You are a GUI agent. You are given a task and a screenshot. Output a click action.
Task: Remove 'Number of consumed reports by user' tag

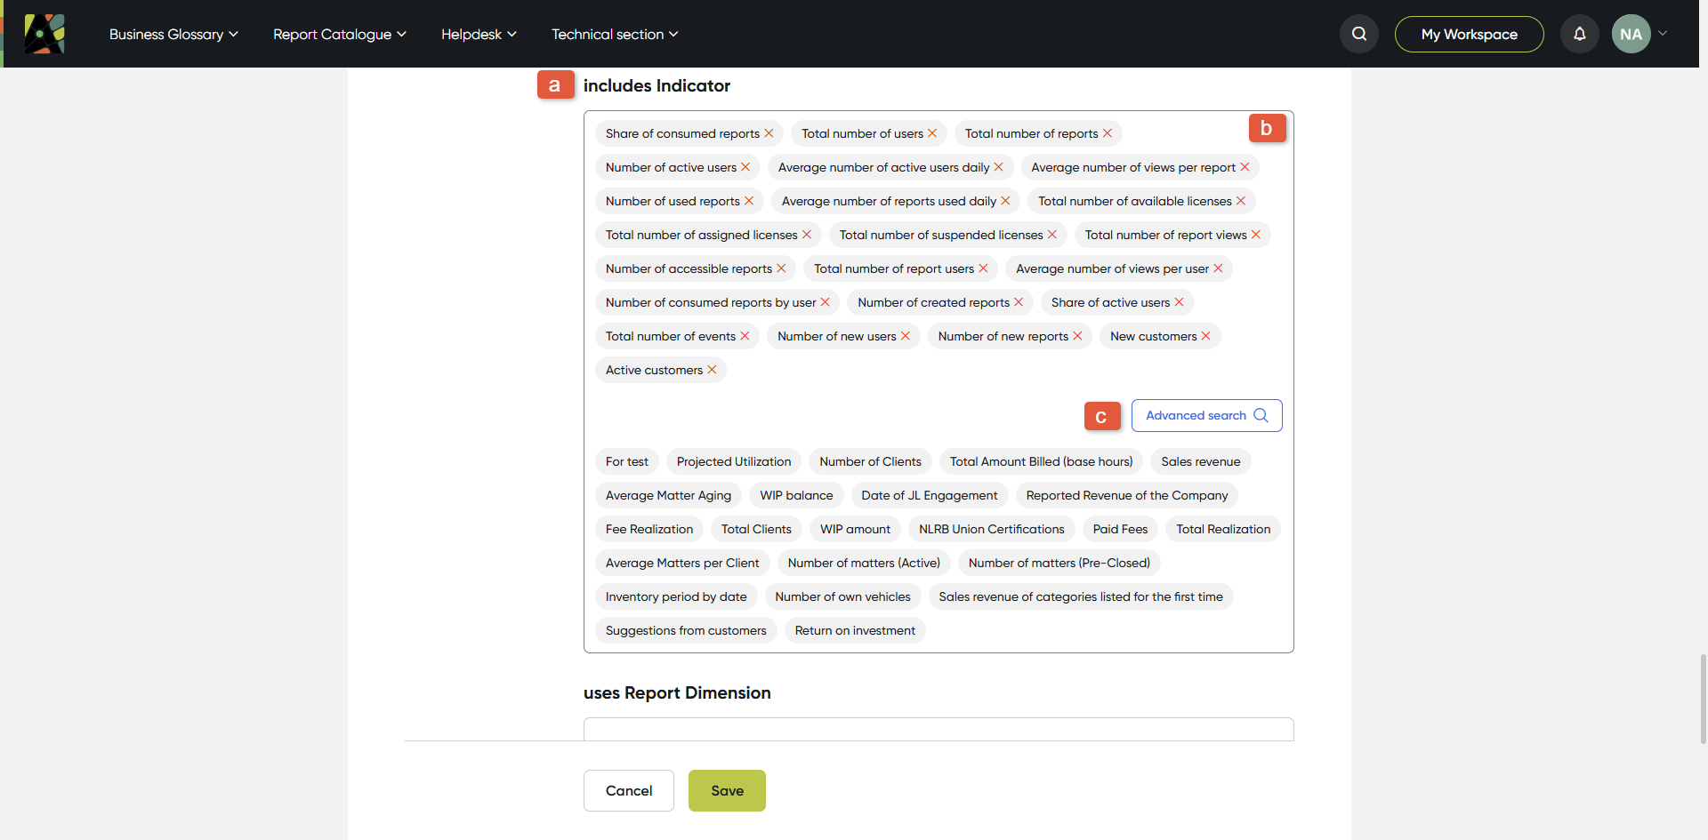tap(825, 302)
